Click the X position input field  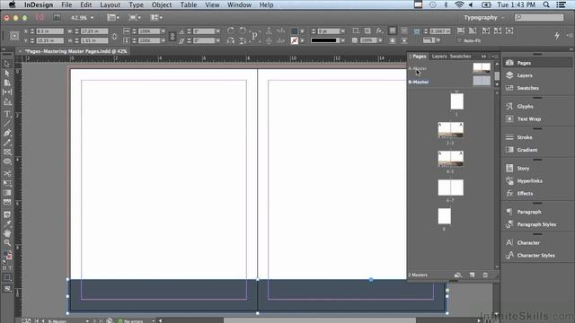click(x=50, y=31)
